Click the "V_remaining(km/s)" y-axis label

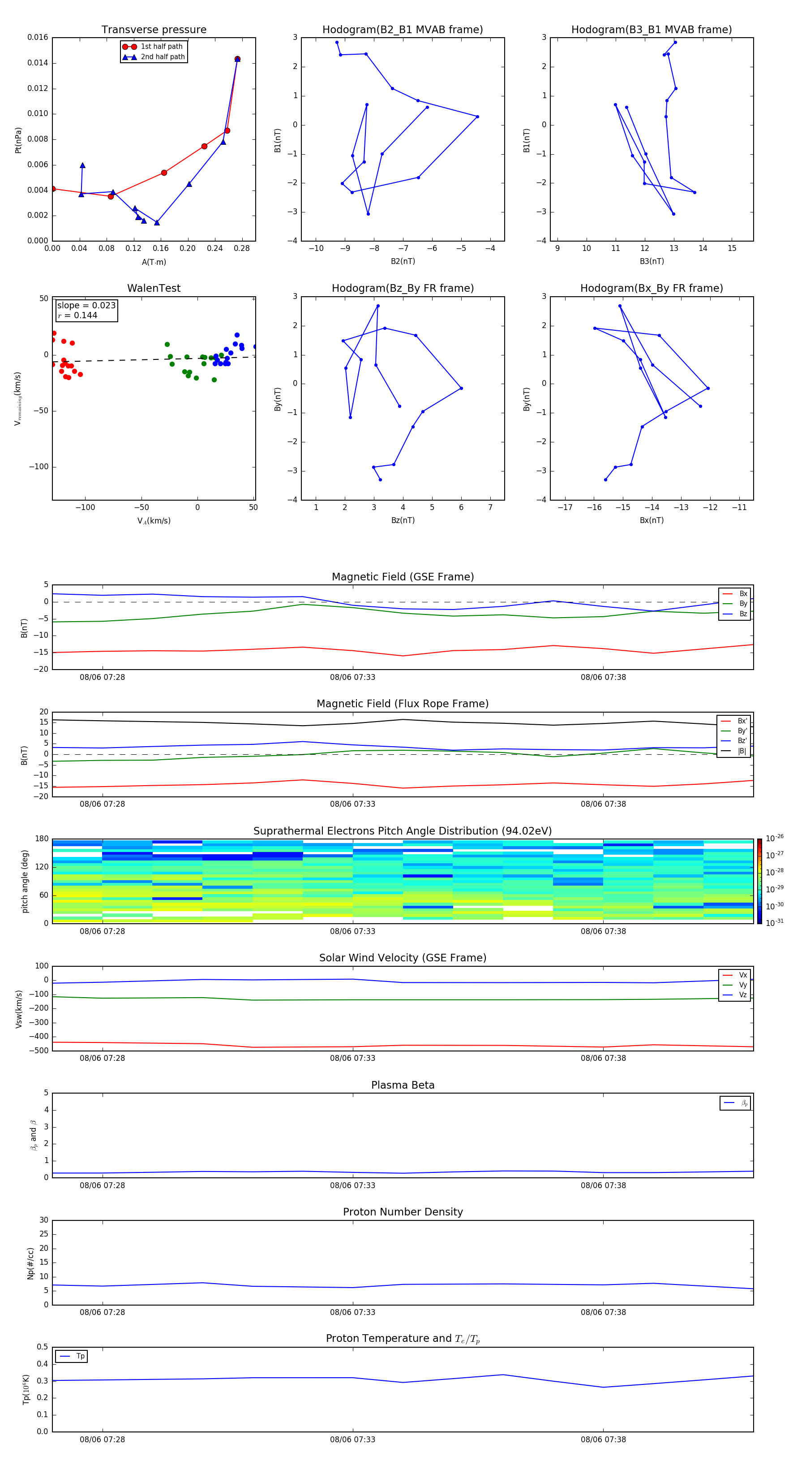(18, 399)
